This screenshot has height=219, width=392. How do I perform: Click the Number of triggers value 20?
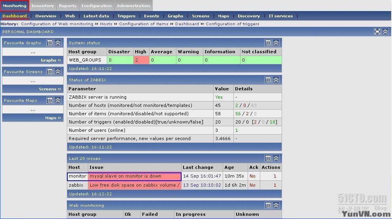click(218, 122)
